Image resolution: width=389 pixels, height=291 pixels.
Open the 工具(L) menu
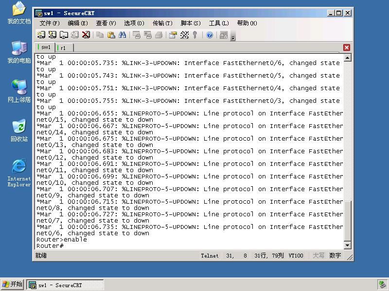218,23
